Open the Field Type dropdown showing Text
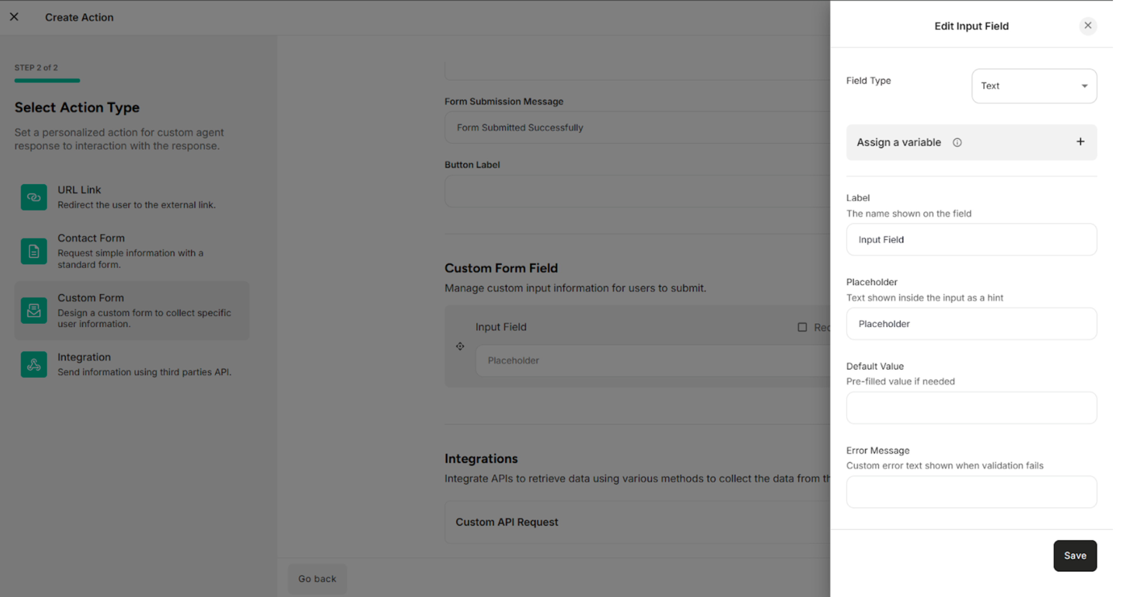 (1034, 86)
